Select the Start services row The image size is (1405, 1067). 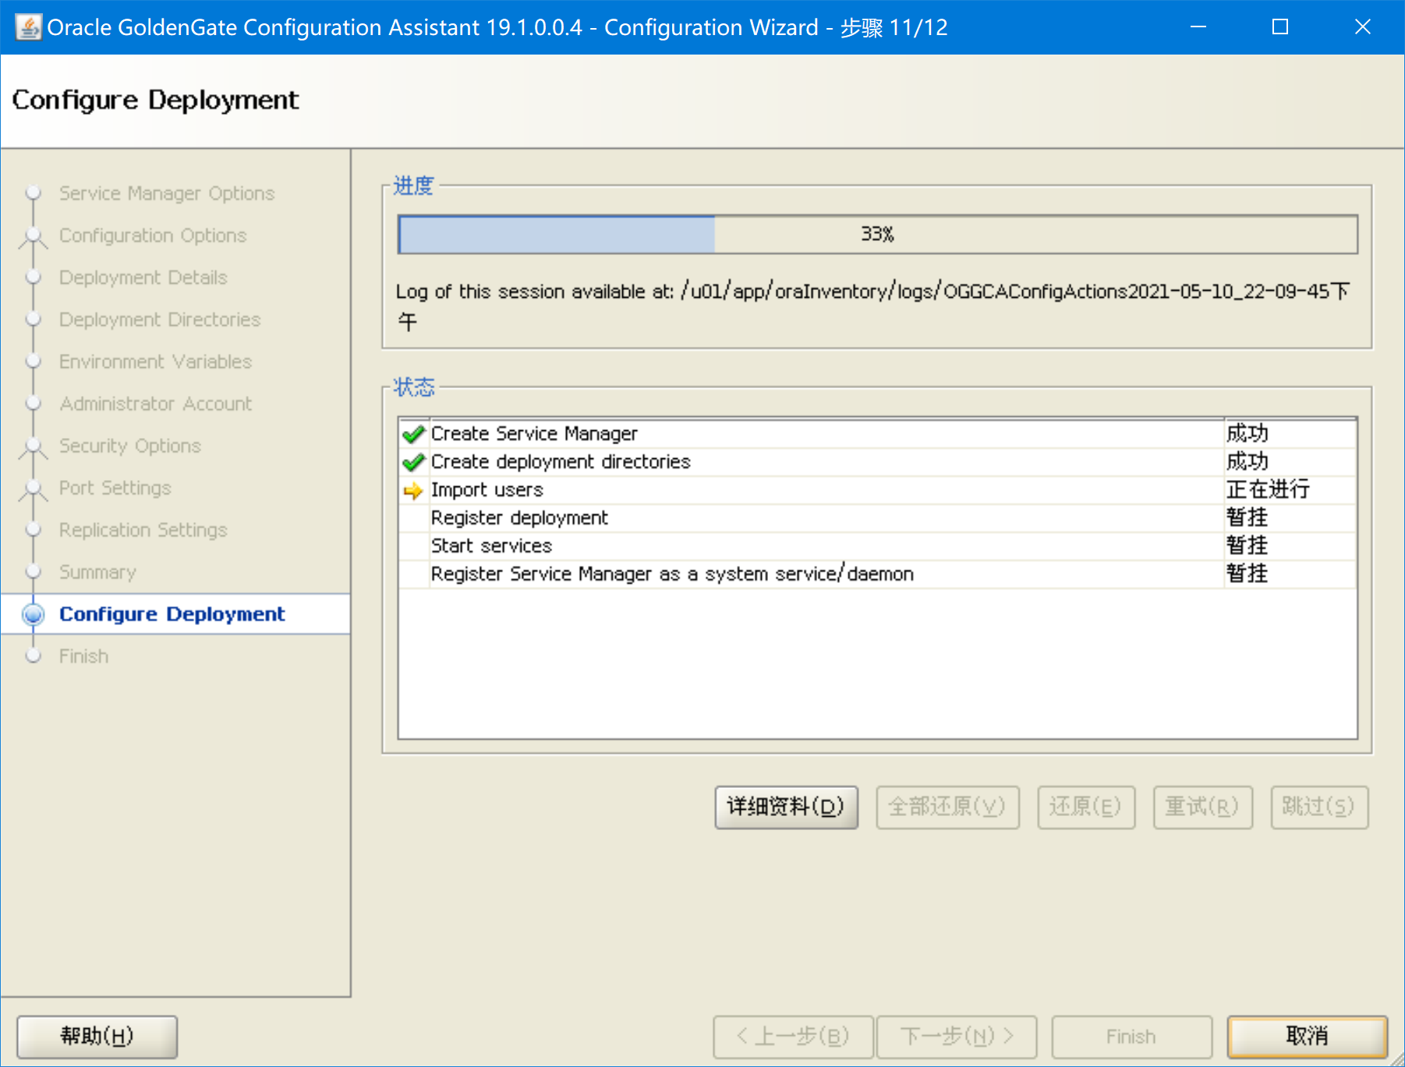point(877,546)
